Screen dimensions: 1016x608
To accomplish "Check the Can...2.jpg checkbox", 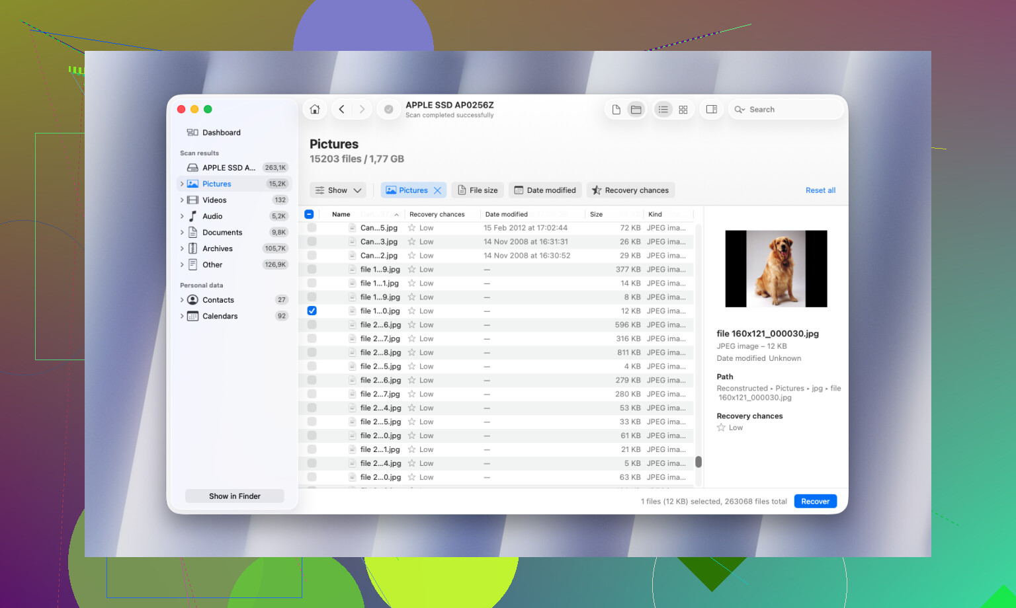I will click(x=312, y=256).
